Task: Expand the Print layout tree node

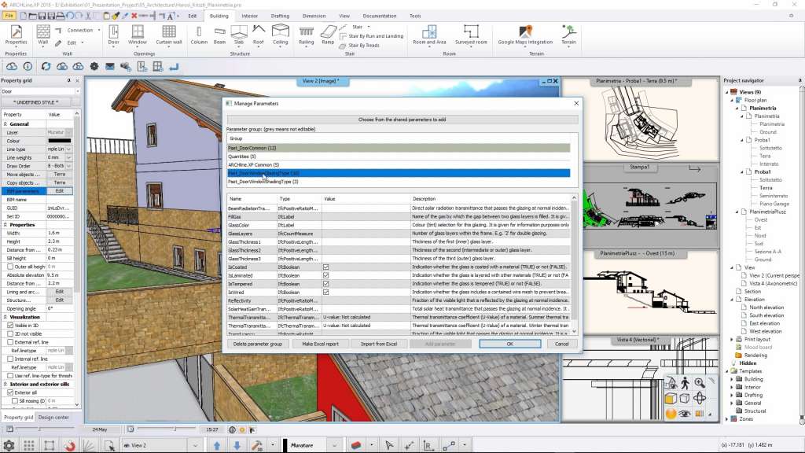Action: coord(732,339)
